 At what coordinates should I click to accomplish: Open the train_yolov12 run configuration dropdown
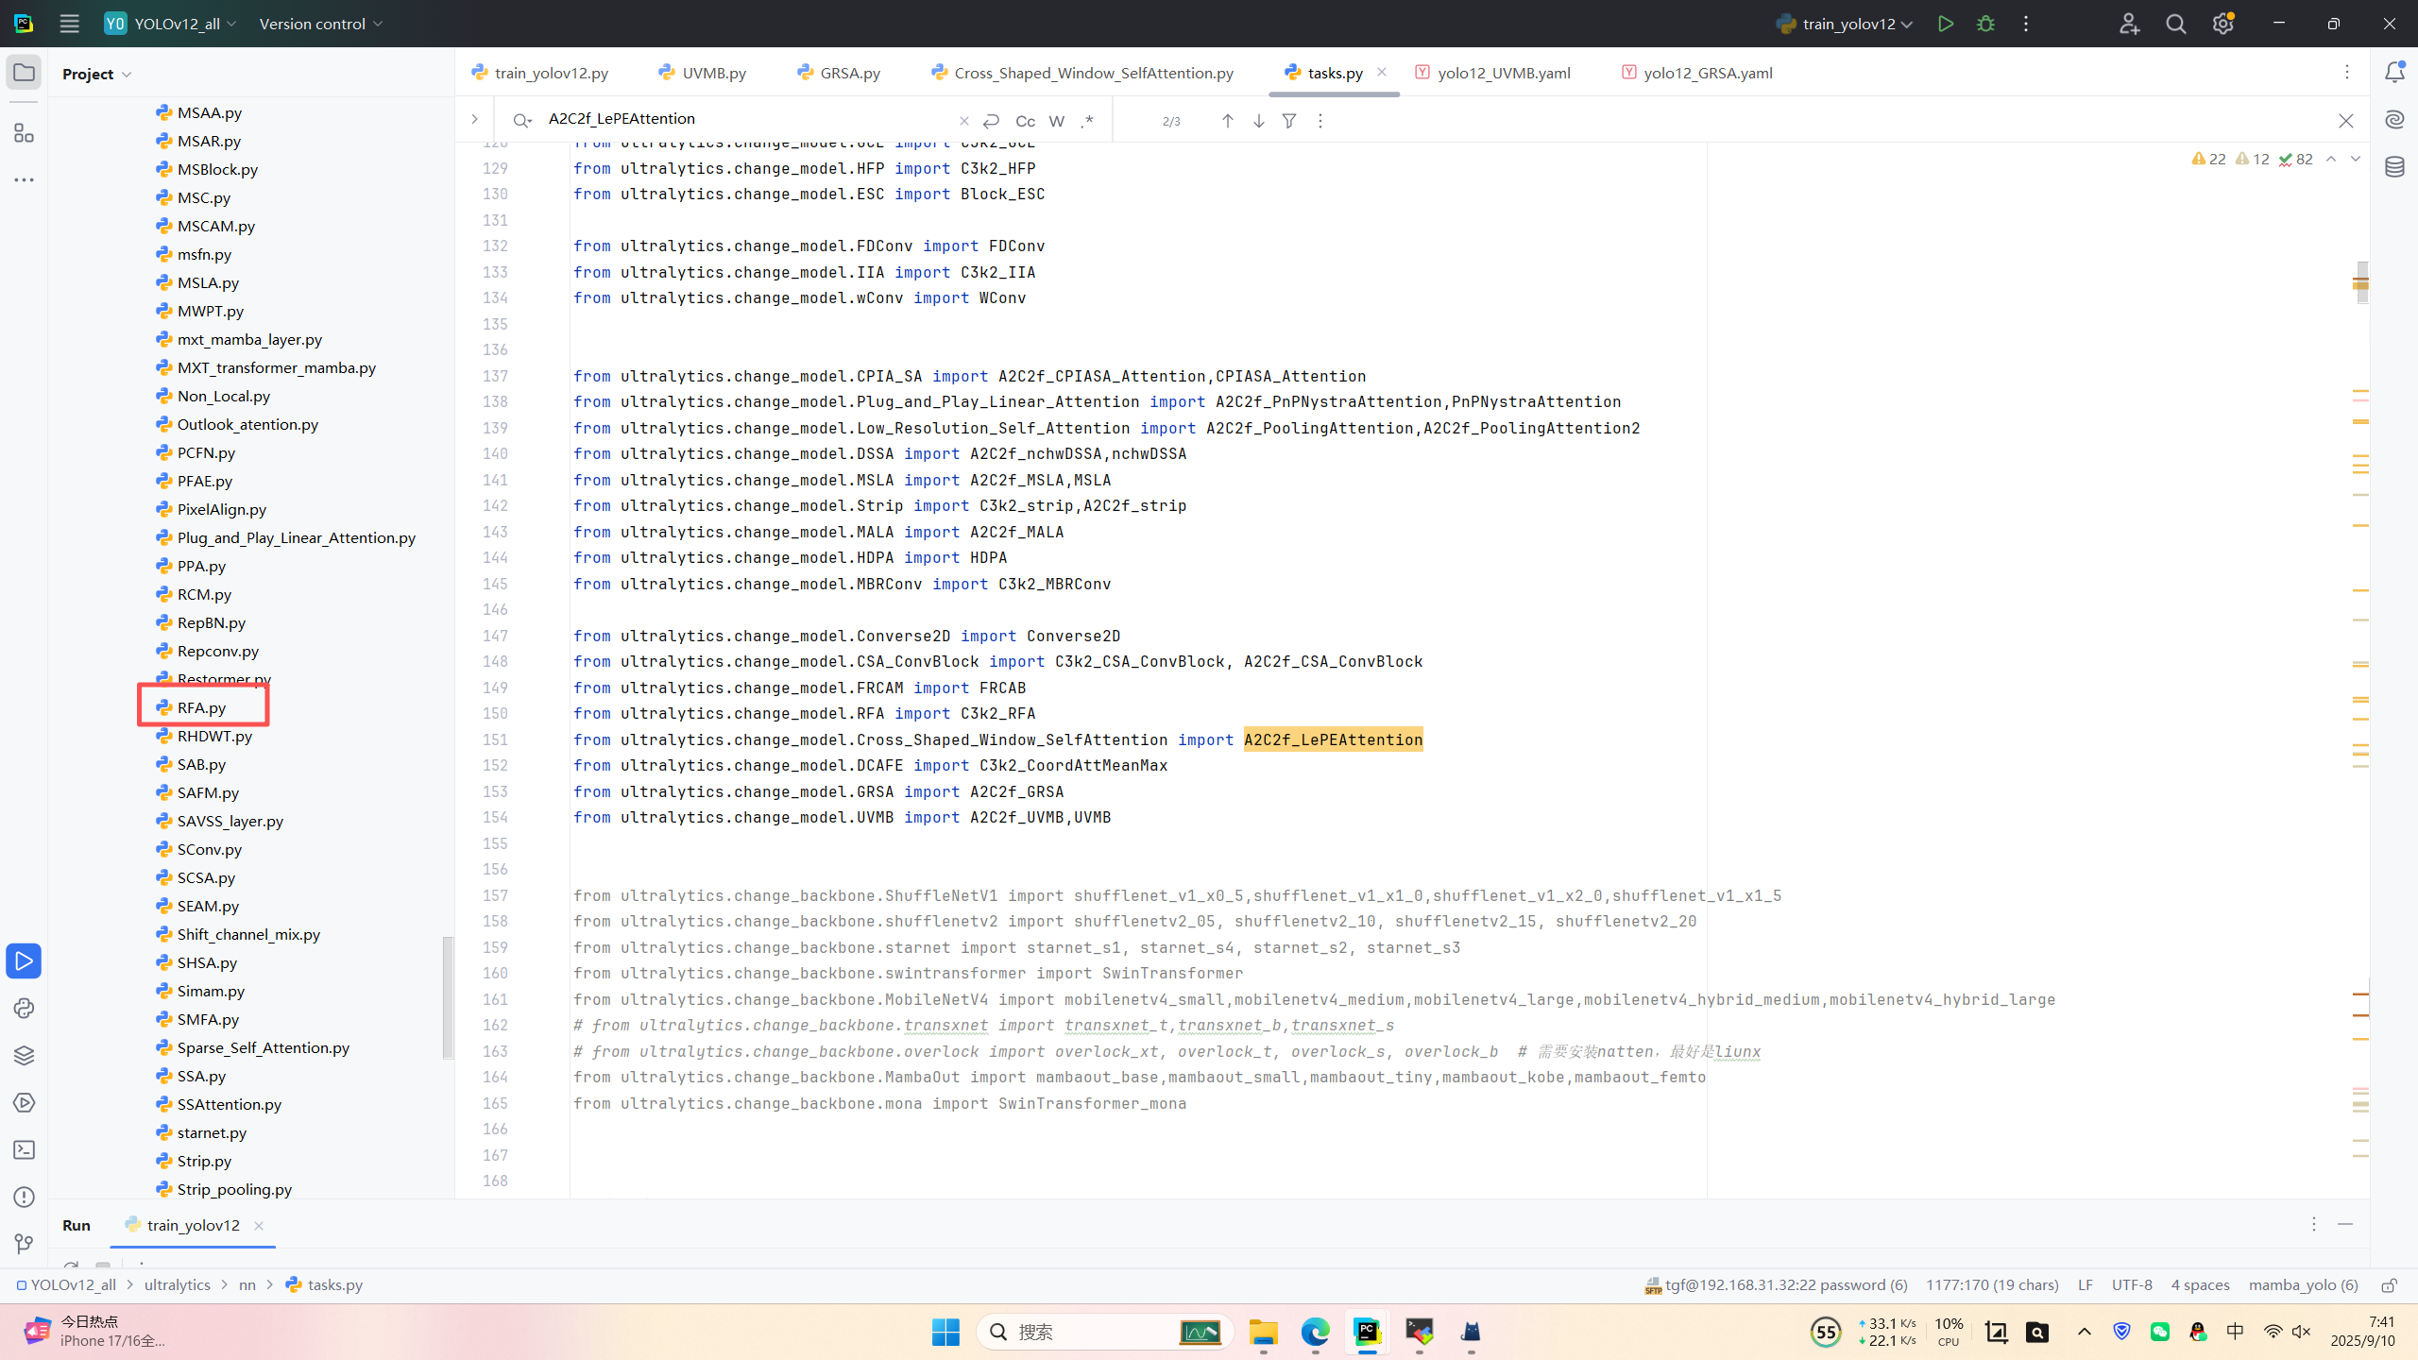coord(1847,24)
